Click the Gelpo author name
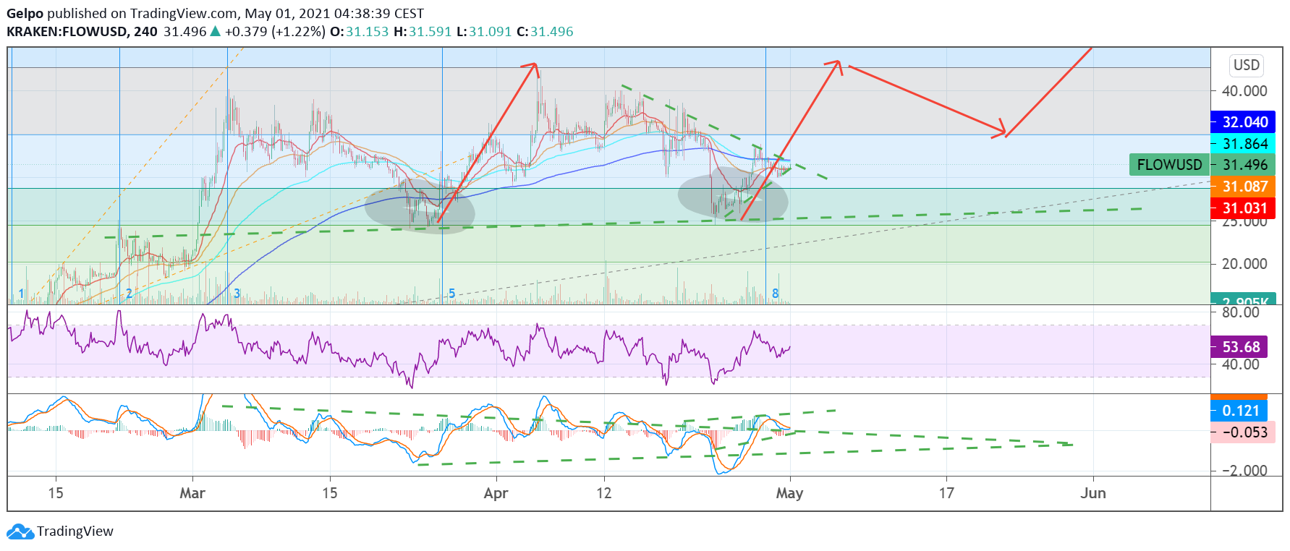 tap(25, 14)
